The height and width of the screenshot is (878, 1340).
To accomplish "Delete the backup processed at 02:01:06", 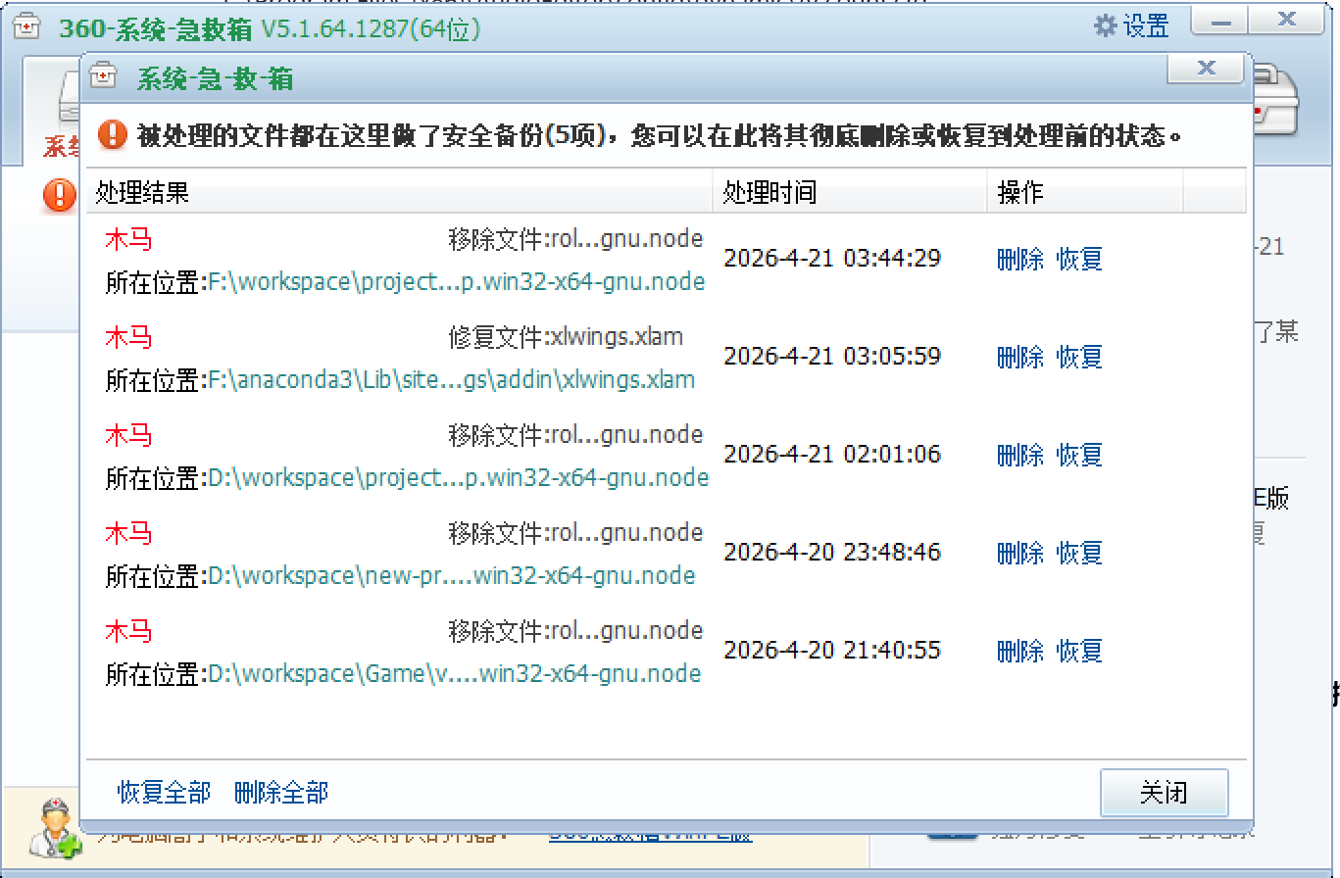I will coord(1020,455).
